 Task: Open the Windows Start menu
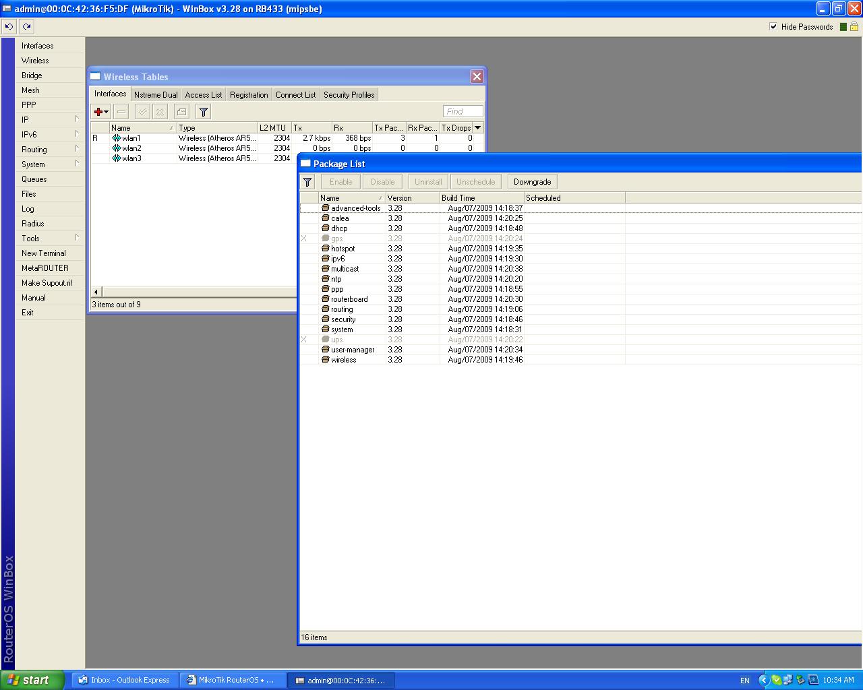pyautogui.click(x=32, y=680)
